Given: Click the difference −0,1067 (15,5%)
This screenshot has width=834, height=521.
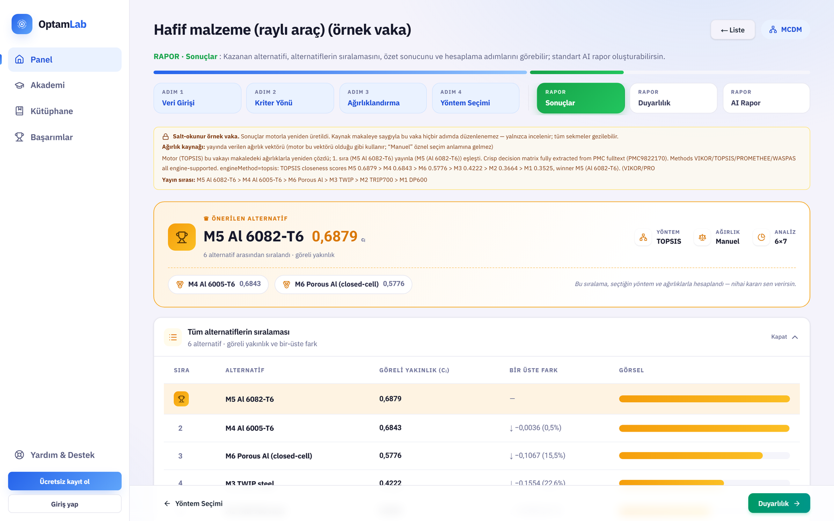Looking at the screenshot, I should coord(537,455).
